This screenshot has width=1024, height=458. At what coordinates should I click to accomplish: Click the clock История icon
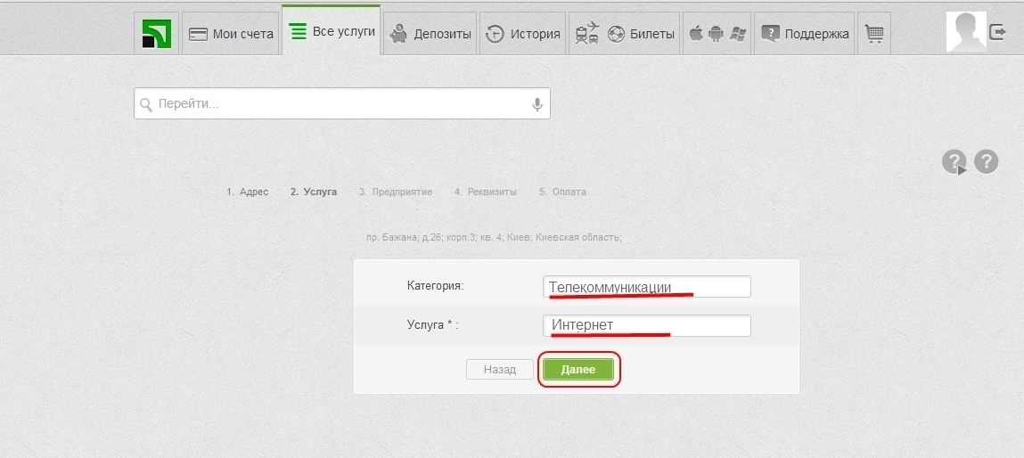(x=495, y=34)
